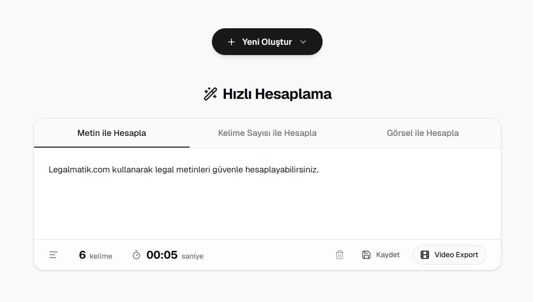Switch to the Kelime Sayısı ile Hesapla tab
The image size is (535, 302).
pos(267,132)
